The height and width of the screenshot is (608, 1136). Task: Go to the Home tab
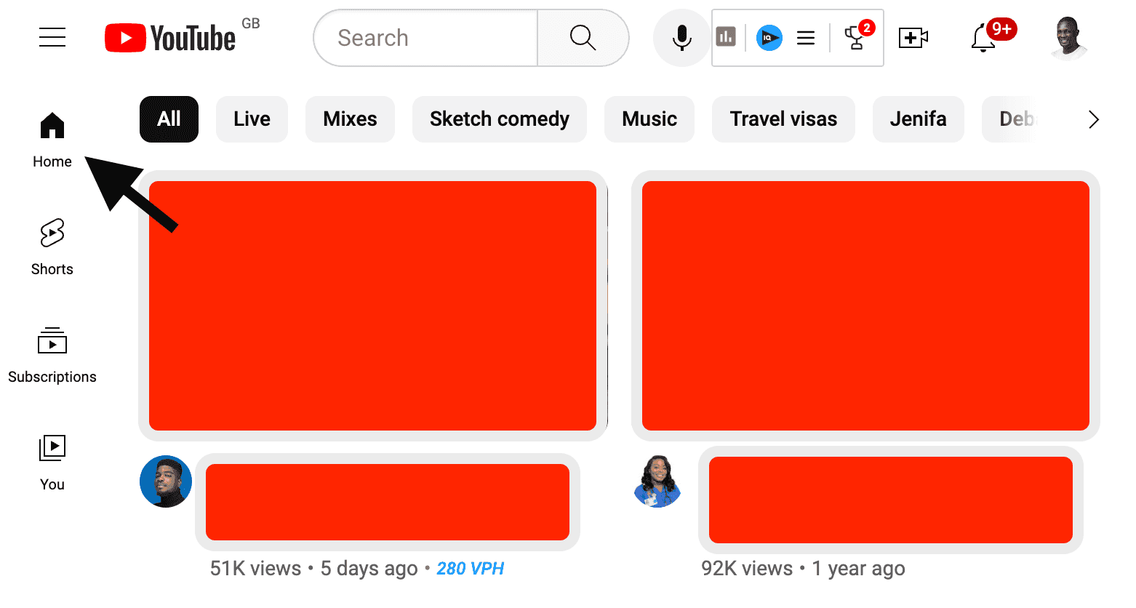tap(52, 138)
